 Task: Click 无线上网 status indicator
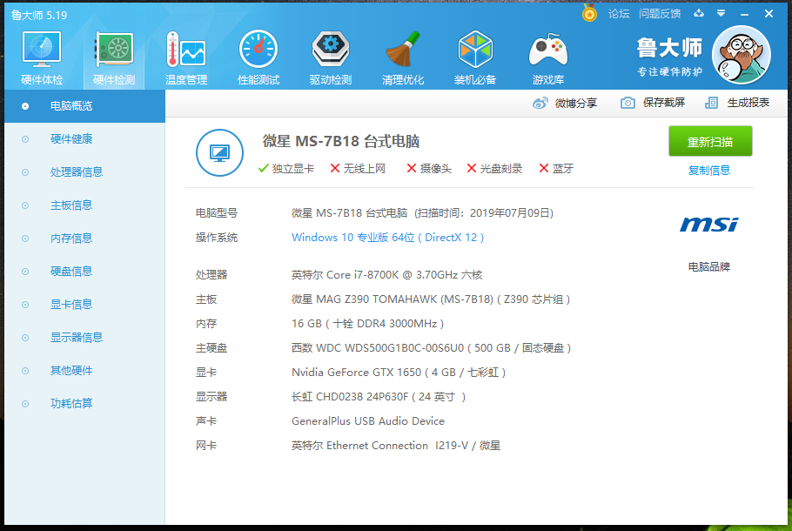point(358,169)
